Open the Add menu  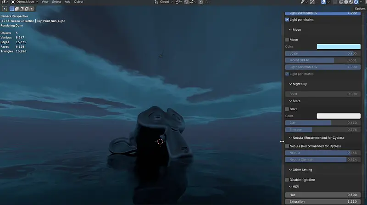67,2
